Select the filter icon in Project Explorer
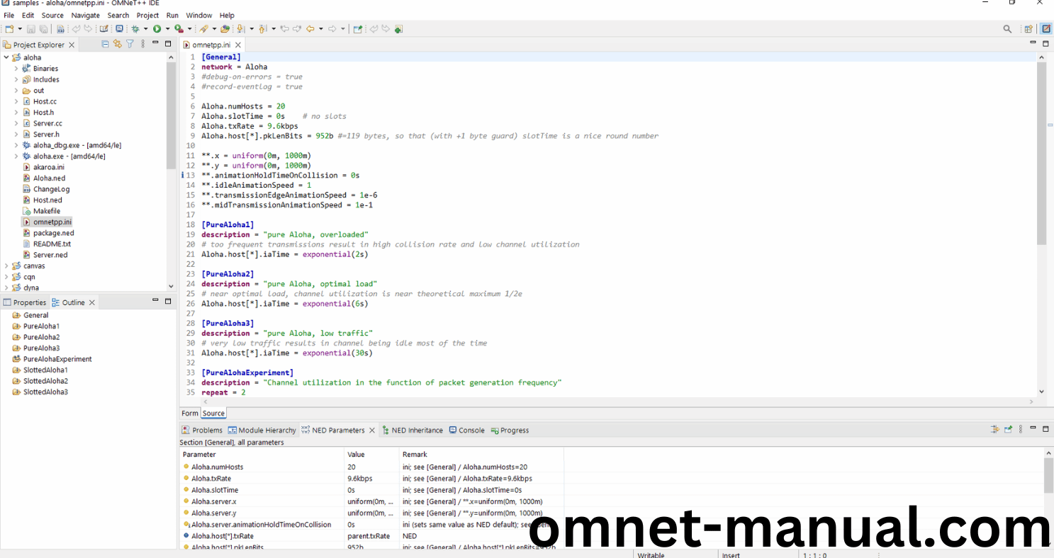 pos(130,44)
